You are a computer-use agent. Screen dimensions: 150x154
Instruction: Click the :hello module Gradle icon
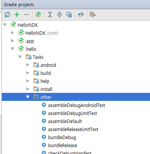pos(21,49)
